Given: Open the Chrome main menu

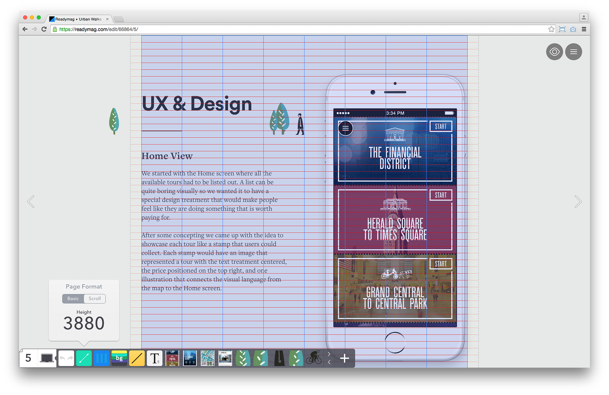Looking at the screenshot, I should [x=583, y=29].
